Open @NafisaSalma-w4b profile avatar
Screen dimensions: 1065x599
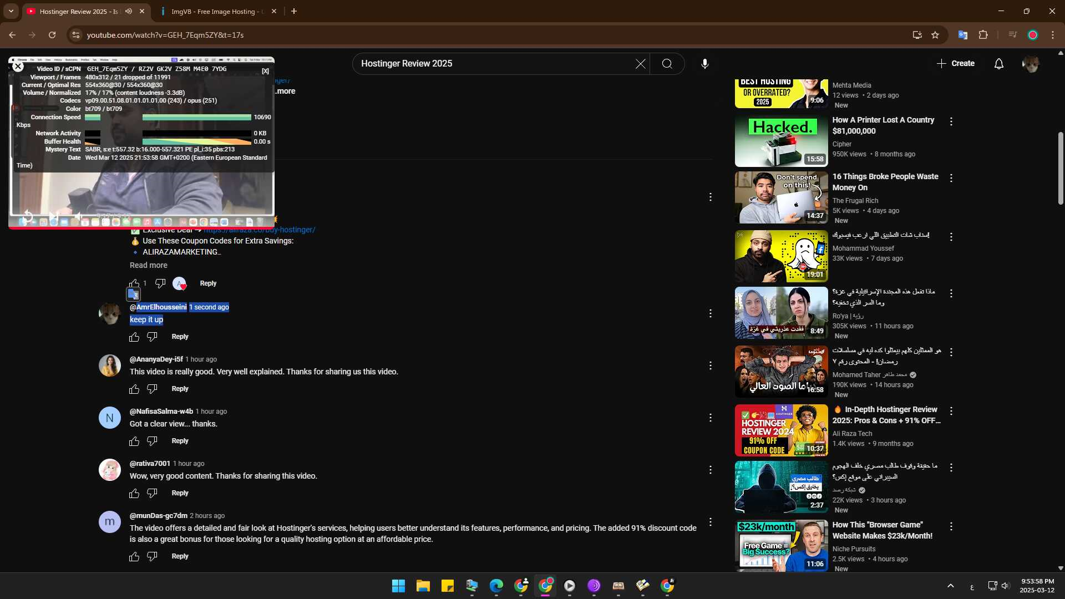coord(110,418)
